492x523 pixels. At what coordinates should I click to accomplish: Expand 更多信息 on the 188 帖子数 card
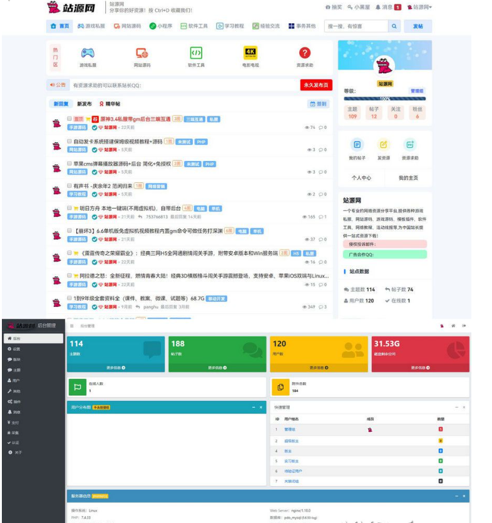pyautogui.click(x=217, y=368)
